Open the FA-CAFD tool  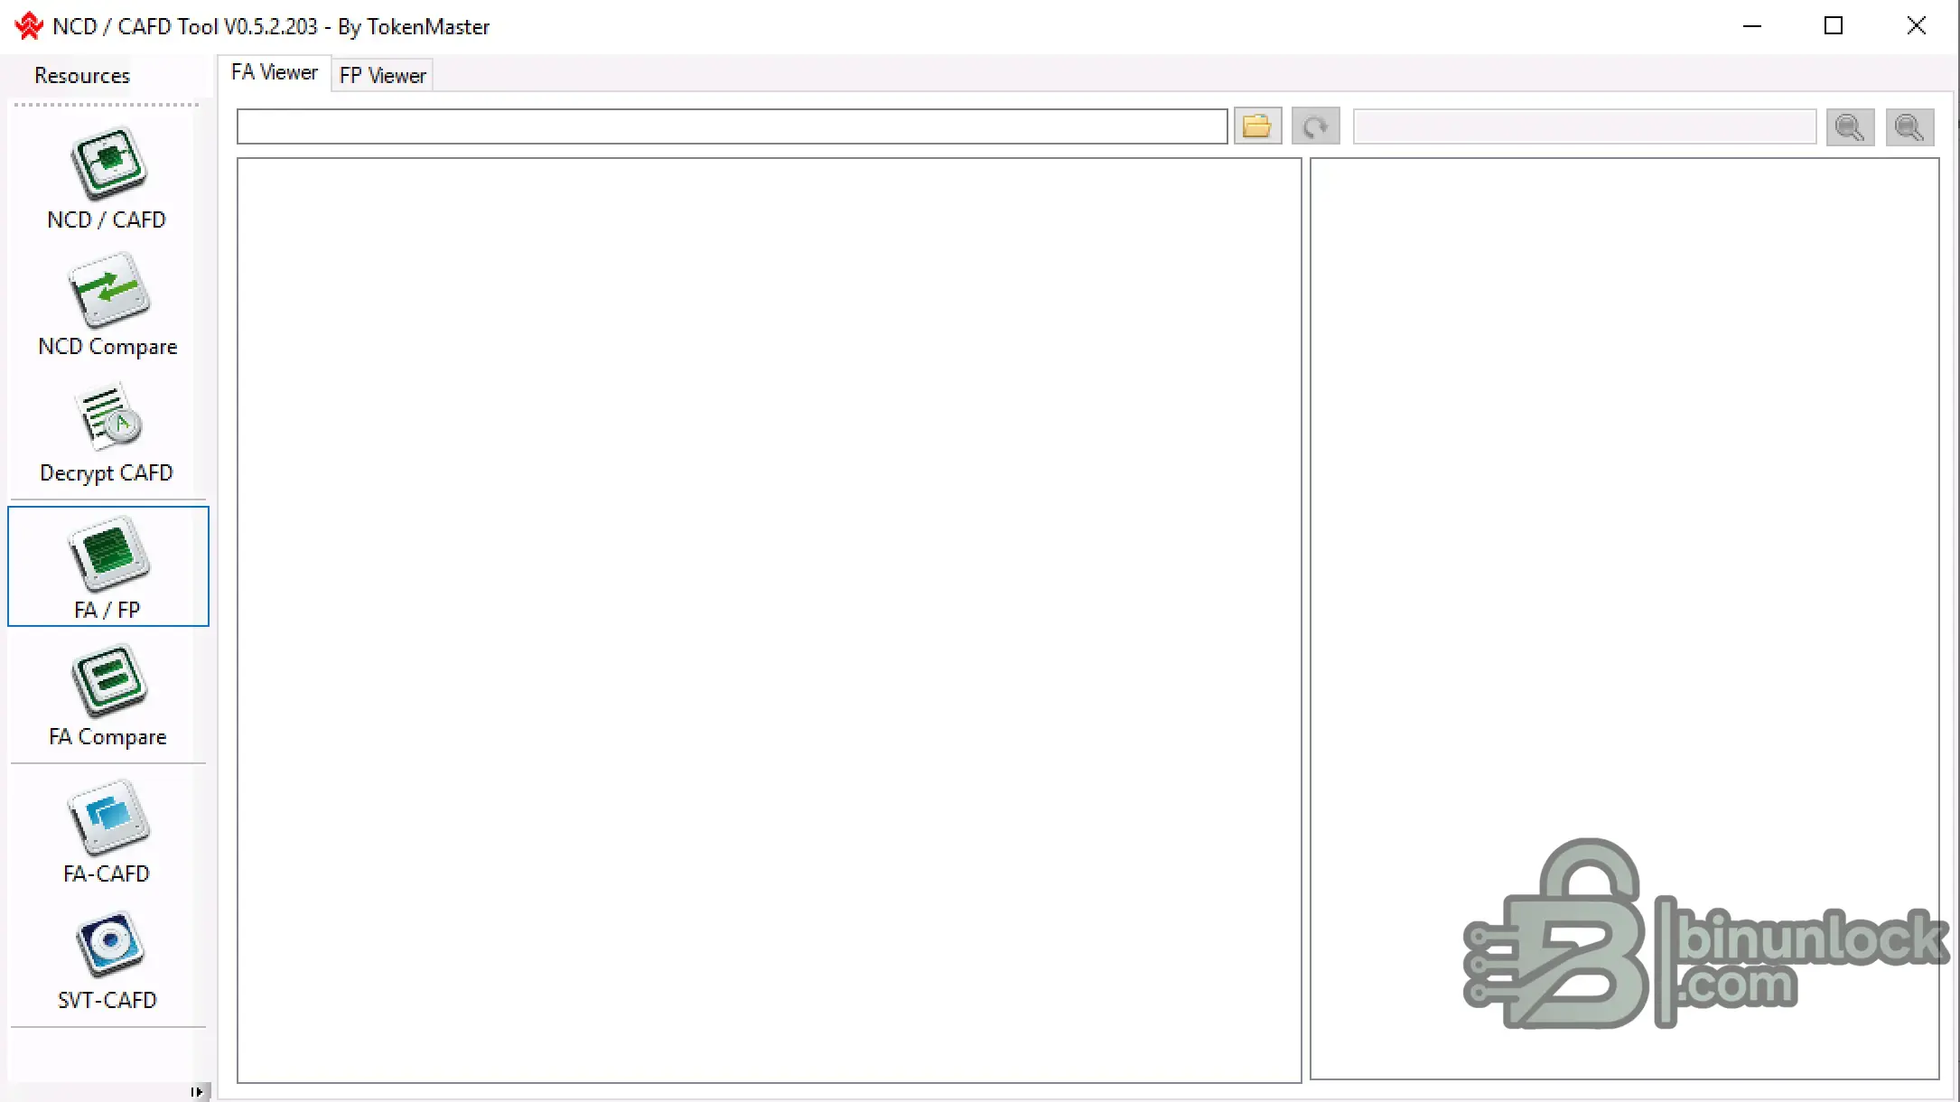(x=107, y=832)
